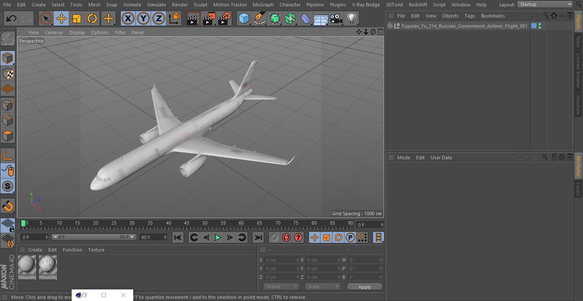Open Attributes manager User Data menu
Image resolution: width=583 pixels, height=301 pixels.
tap(441, 158)
